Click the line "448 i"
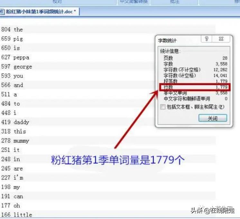Viewport: 240px width, 219px height. coord(9,113)
